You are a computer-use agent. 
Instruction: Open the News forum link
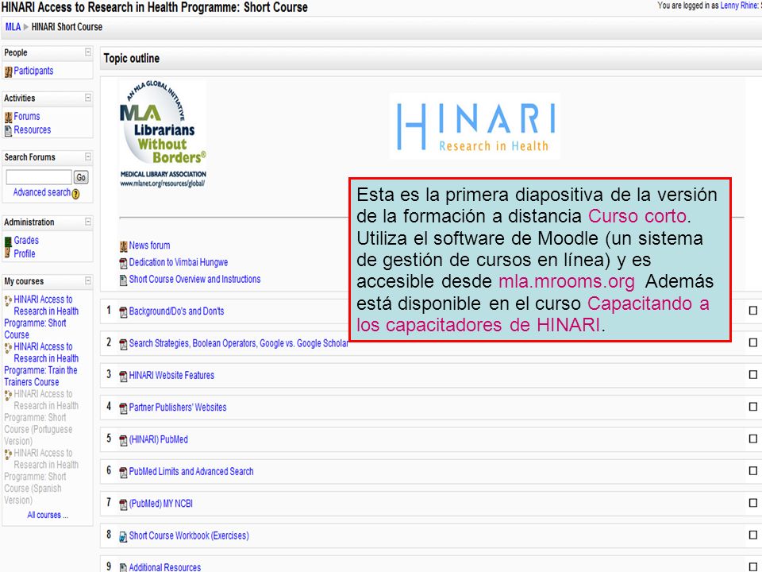[x=150, y=245]
